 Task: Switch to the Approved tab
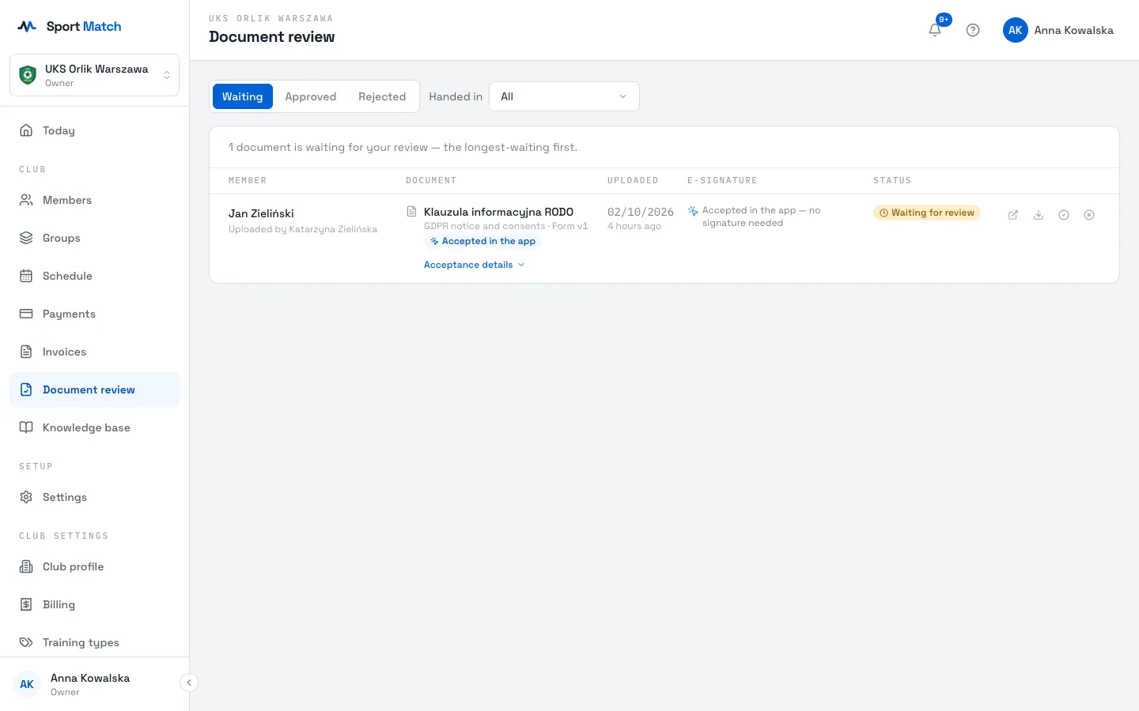pos(311,96)
